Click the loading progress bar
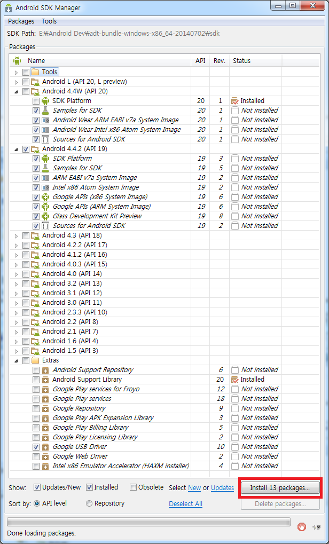 (148, 522)
